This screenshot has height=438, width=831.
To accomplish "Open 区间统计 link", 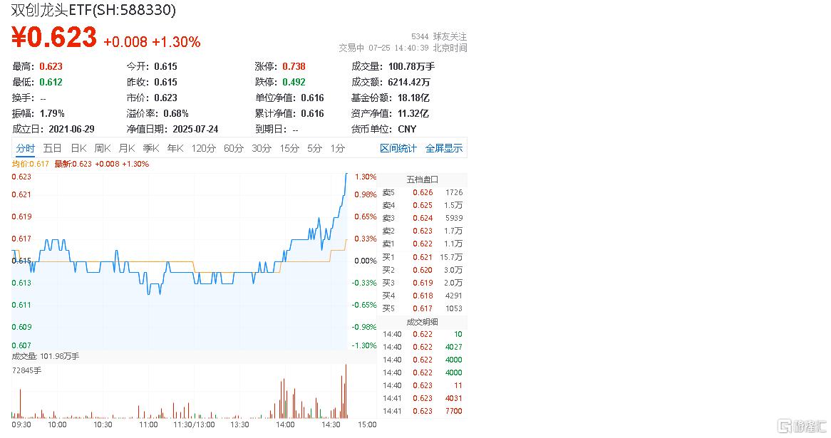I will tap(398, 148).
